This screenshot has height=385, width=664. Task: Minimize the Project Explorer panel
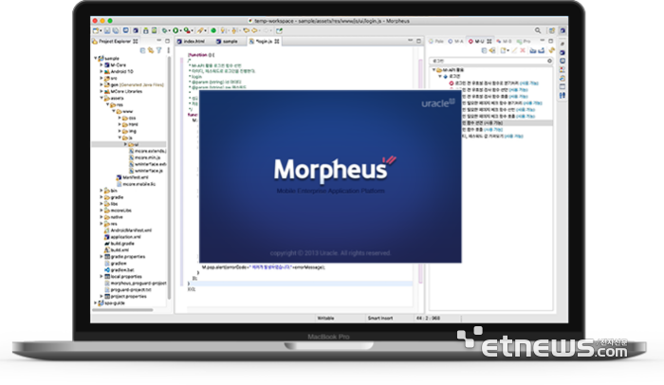158,41
